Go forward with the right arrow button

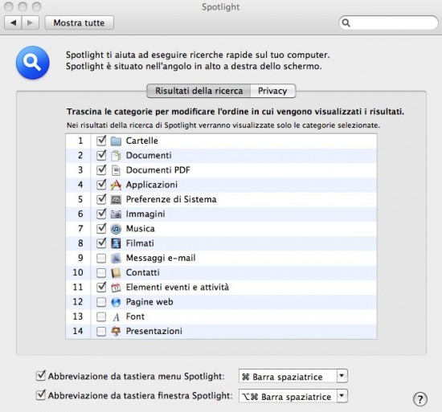(31, 22)
